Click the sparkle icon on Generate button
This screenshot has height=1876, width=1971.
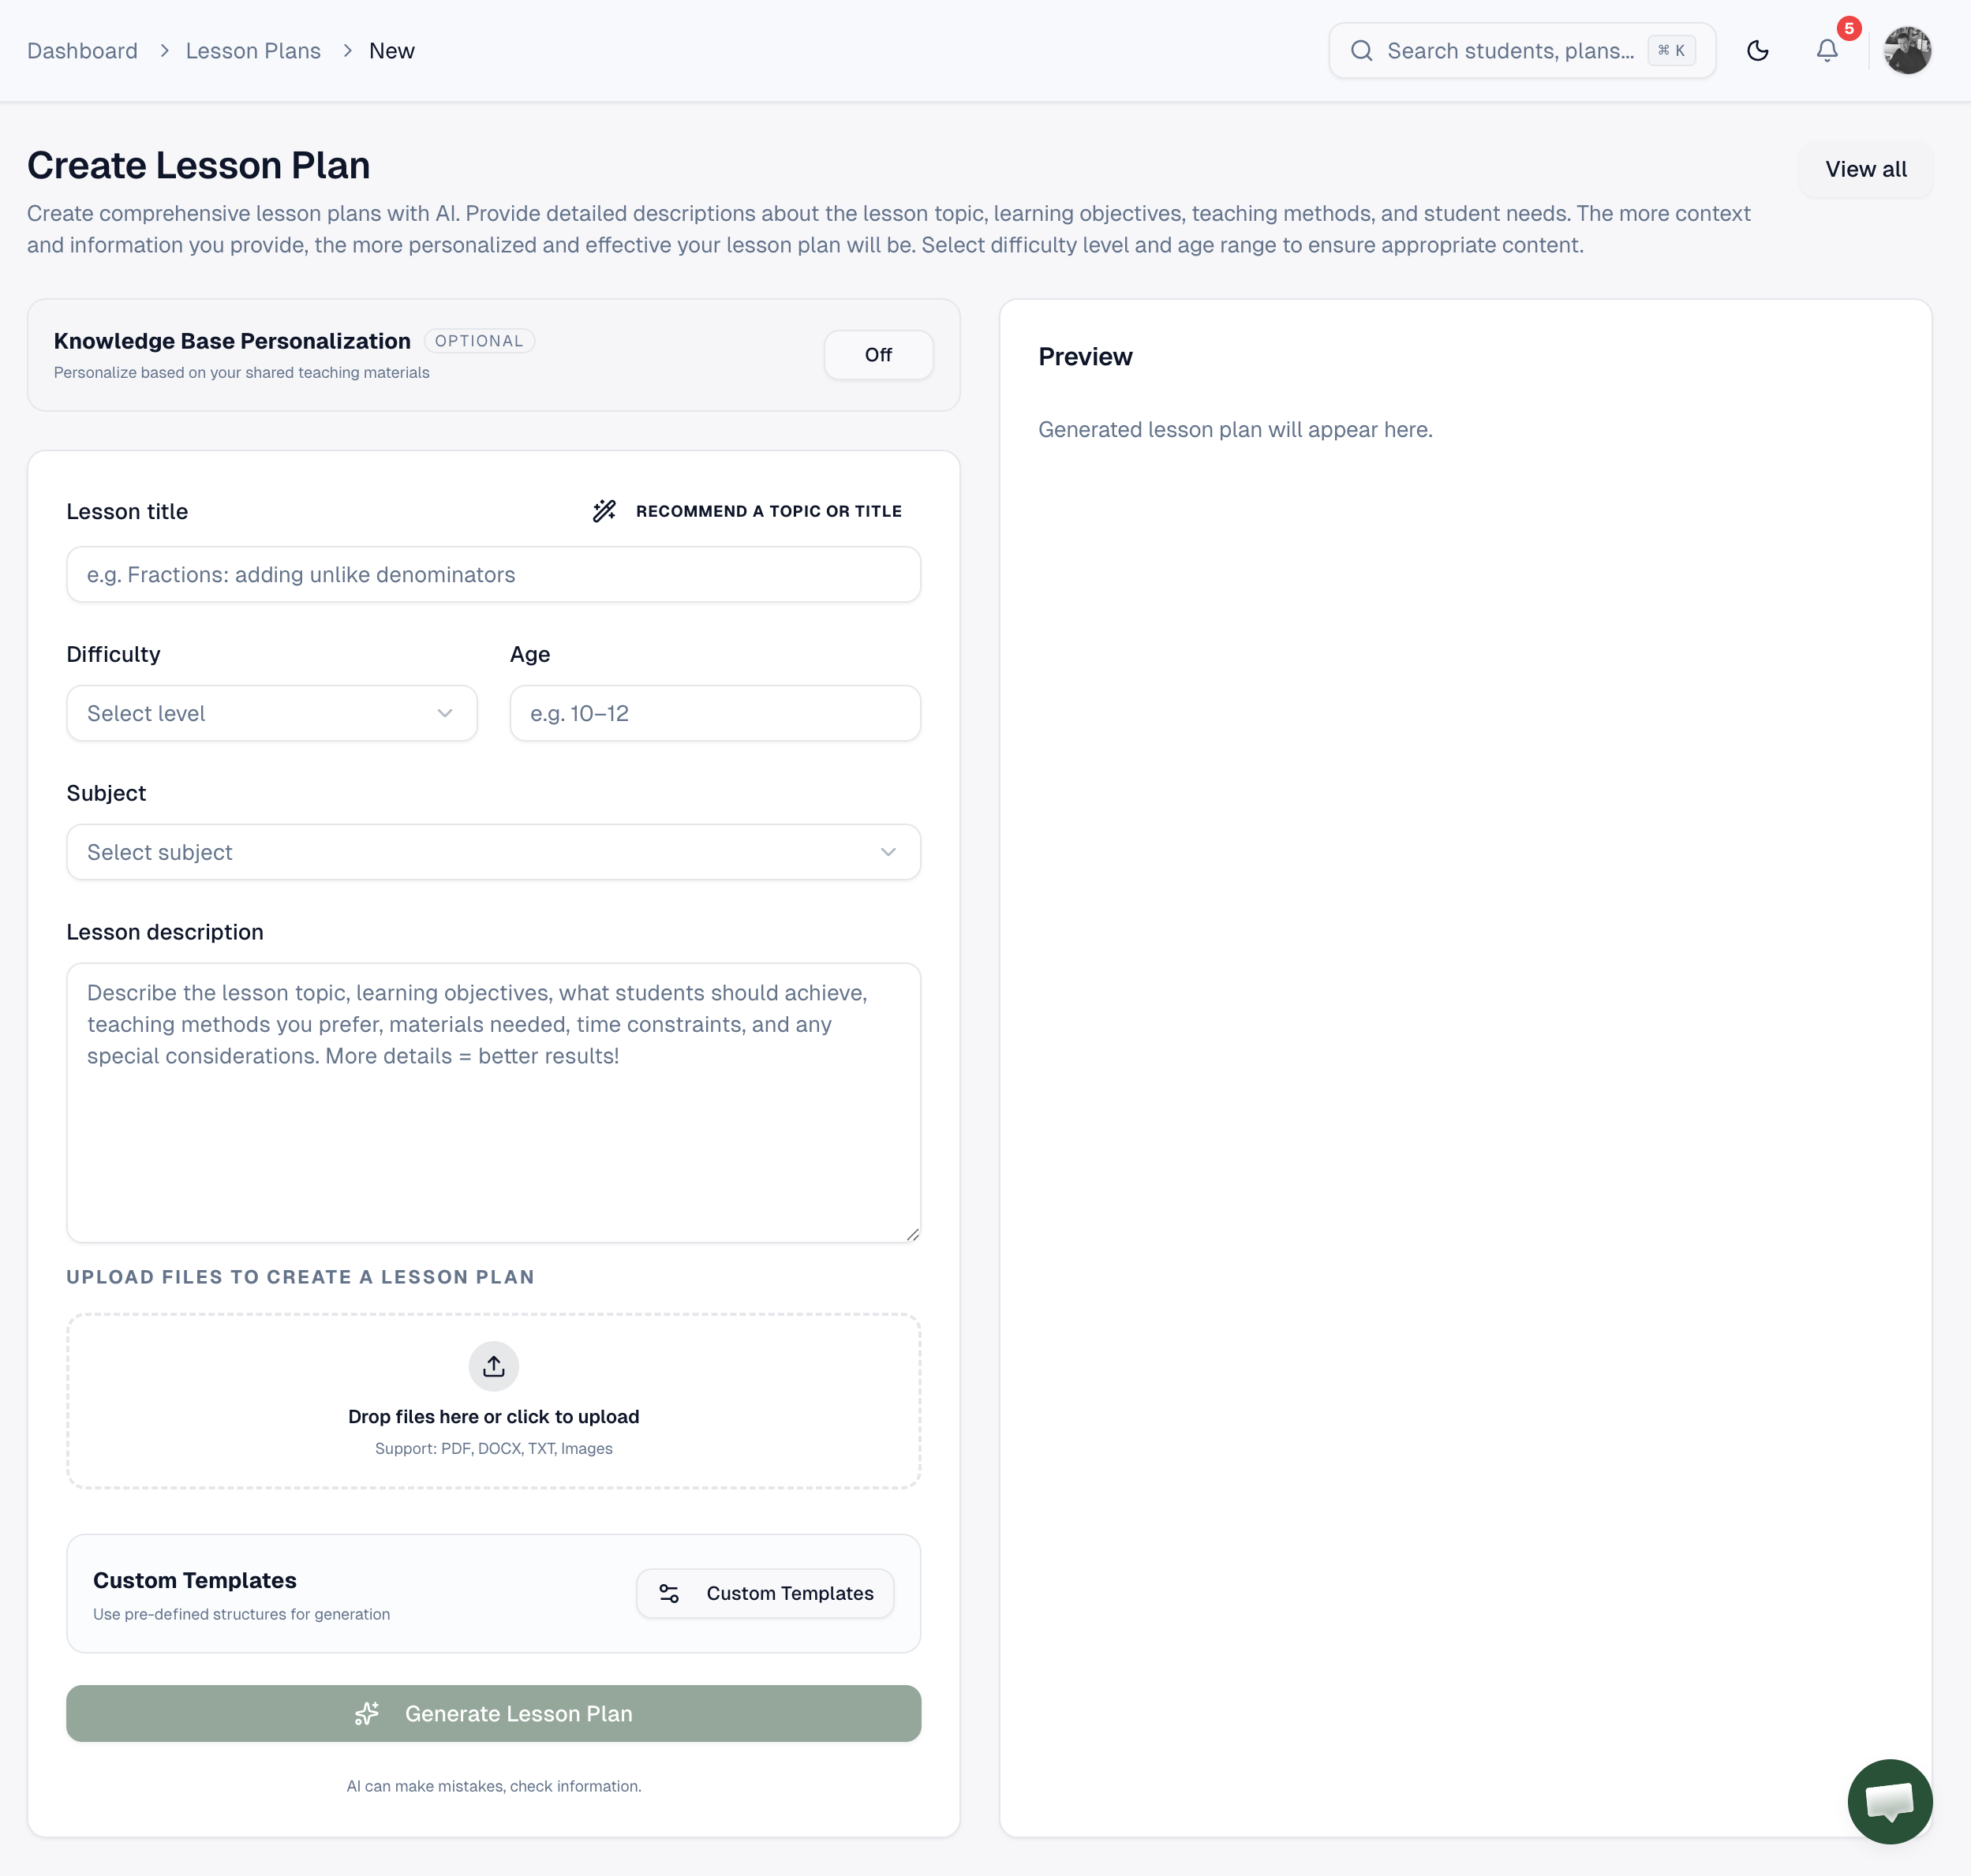pos(367,1713)
